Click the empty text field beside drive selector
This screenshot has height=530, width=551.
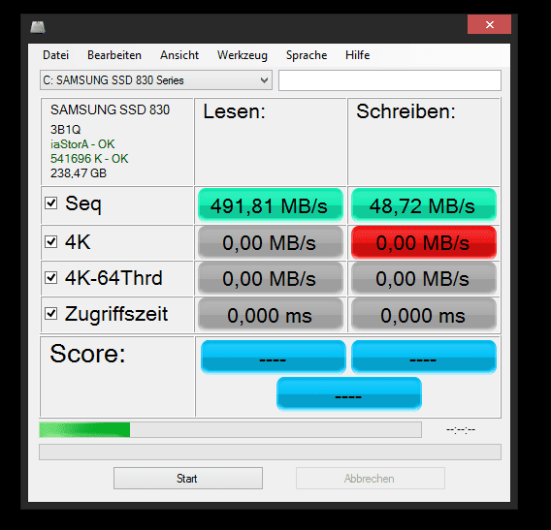(x=390, y=80)
